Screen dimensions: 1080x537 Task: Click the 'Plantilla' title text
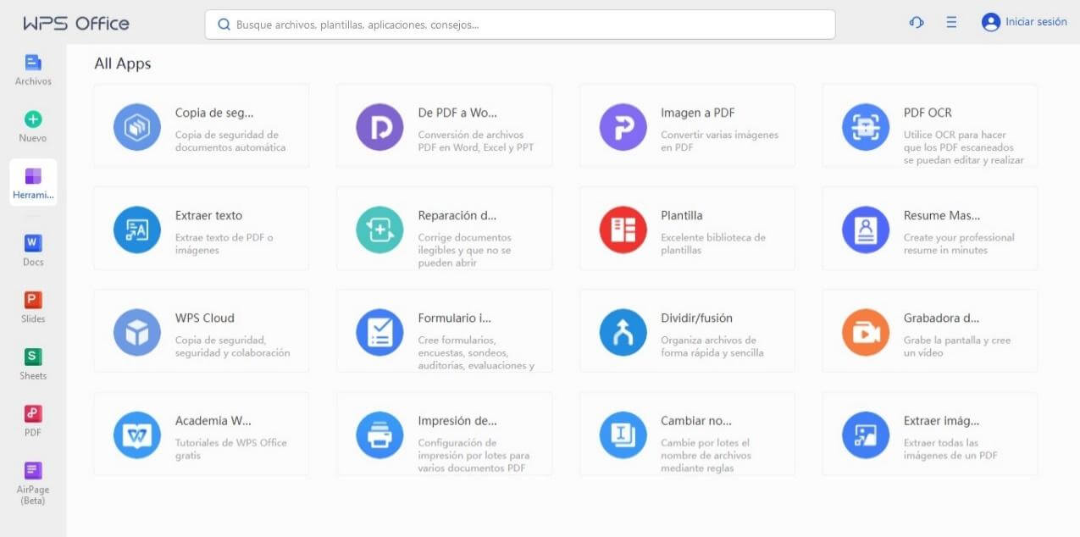pyautogui.click(x=682, y=215)
